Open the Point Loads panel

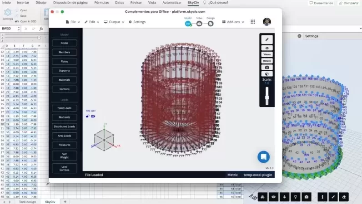(65, 108)
